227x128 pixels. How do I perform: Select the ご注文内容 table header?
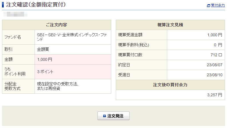(57, 25)
